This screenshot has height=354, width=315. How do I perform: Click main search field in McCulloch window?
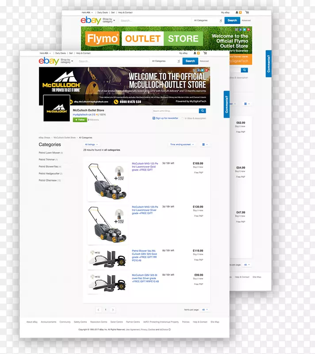114,61
